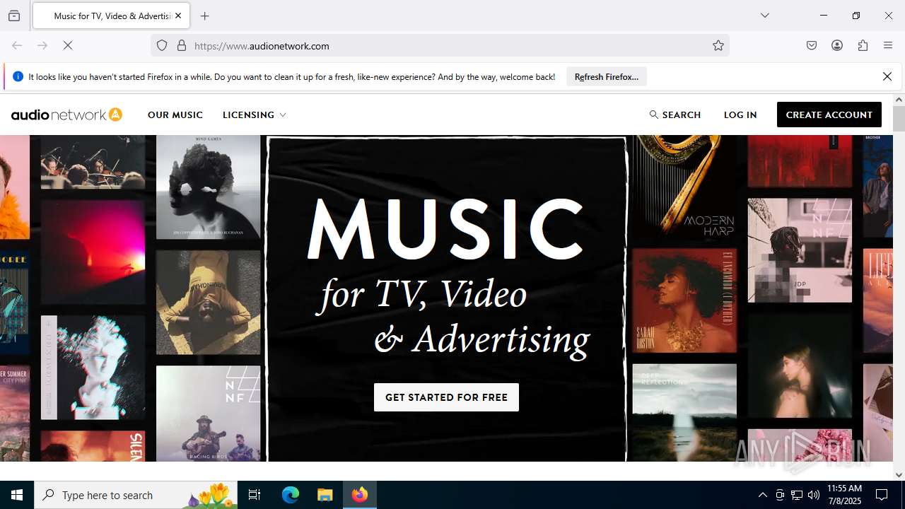Dismiss the Firefox welcome-back notification bar
The height and width of the screenshot is (509, 905).
(x=887, y=76)
